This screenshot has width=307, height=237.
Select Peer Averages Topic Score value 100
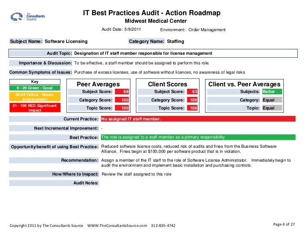(x=122, y=108)
